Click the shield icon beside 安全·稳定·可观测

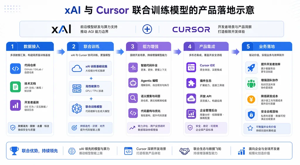tap(190, 128)
